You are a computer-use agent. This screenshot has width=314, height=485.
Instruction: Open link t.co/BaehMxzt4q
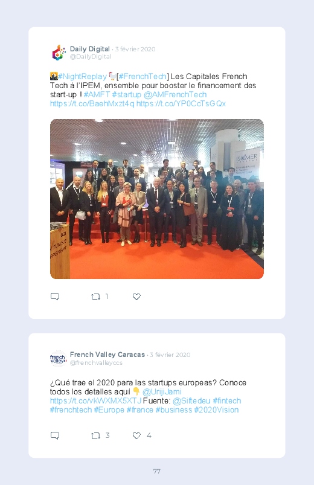point(92,104)
